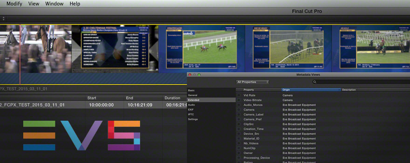Sort metadata by Property column header
Screen dimensions: 410x163
tap(262, 90)
